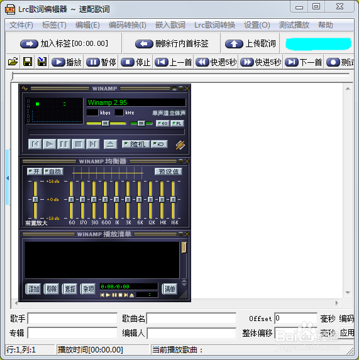Rewind five seconds with 快退5秒

tap(216, 62)
